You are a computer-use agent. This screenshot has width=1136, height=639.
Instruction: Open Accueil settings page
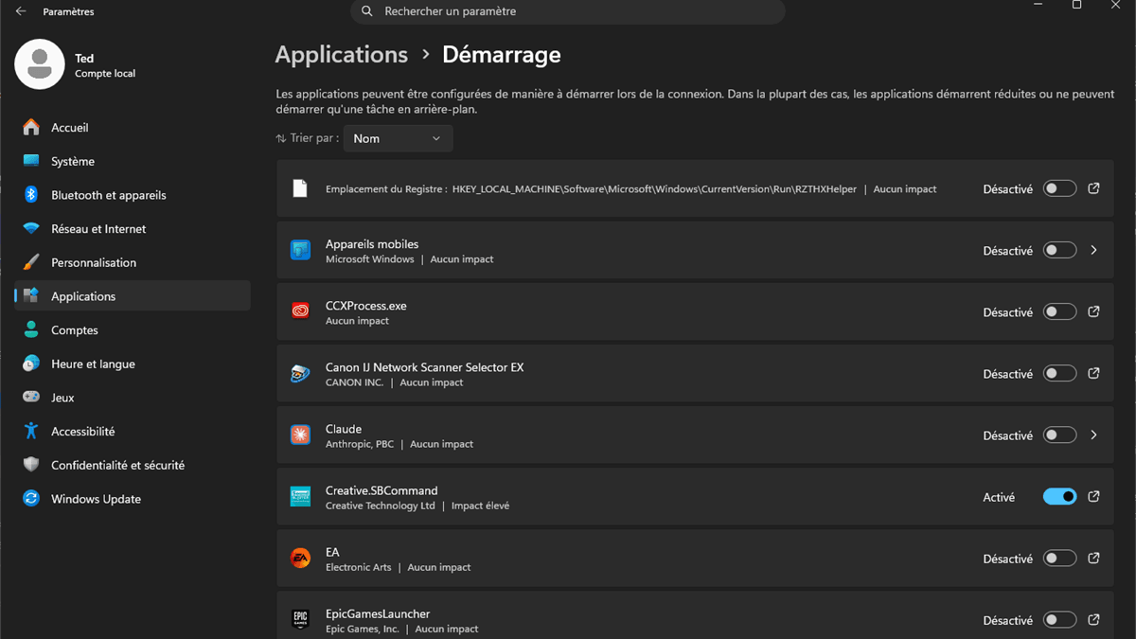coord(133,127)
